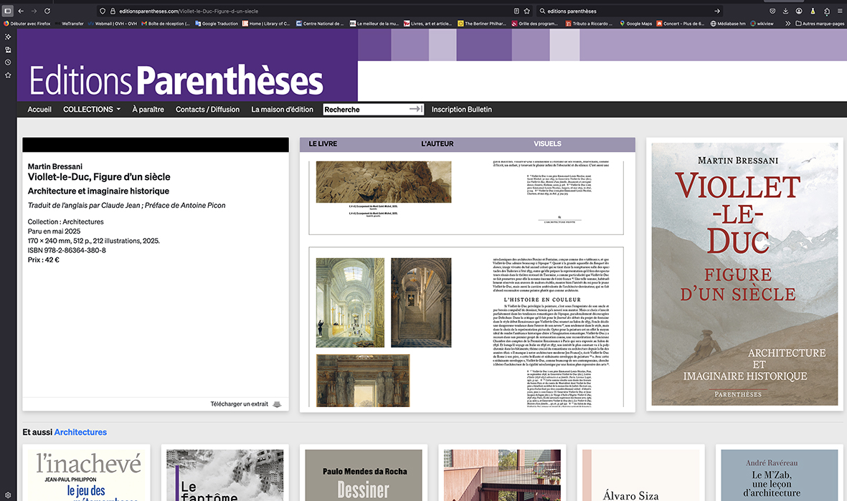Screen dimensions: 847x501
Task: Click the L'histoire en couleur page spread preview
Action: point(466,327)
